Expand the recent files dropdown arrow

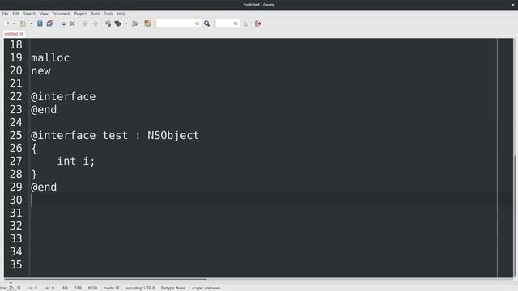click(x=31, y=23)
